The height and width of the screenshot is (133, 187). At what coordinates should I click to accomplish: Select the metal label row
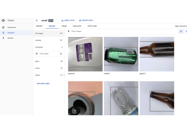click(49, 68)
